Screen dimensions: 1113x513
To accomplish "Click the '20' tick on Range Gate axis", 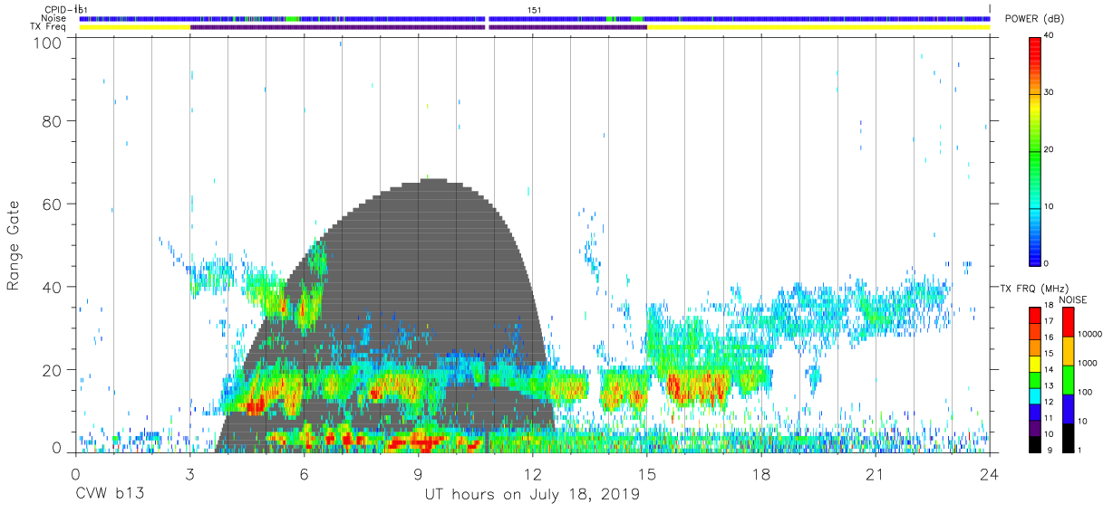I will [x=52, y=369].
